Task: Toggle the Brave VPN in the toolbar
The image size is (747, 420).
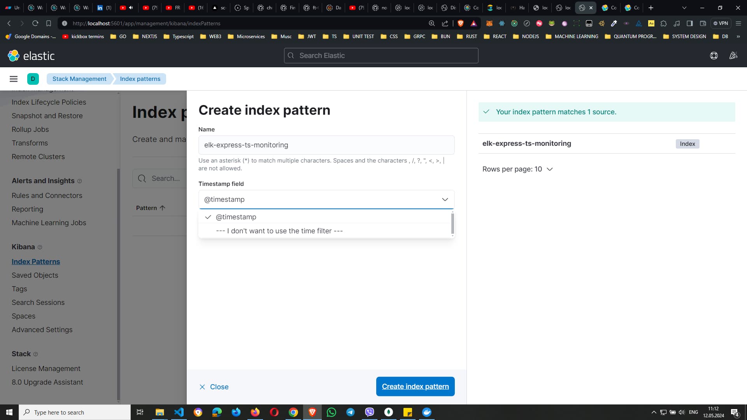Action: pyautogui.click(x=721, y=23)
